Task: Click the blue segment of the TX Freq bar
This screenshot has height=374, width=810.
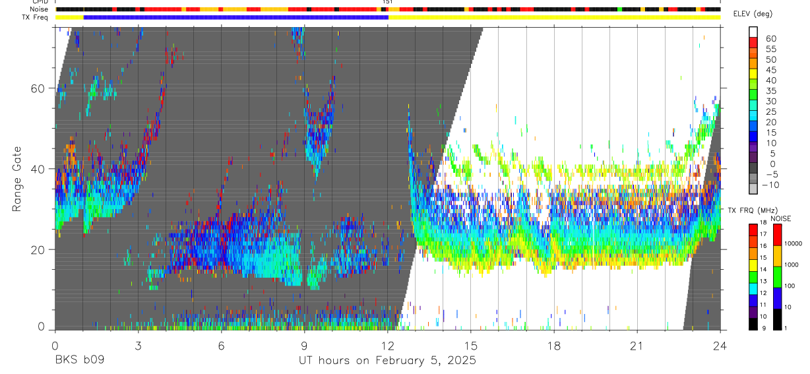Action: (236, 17)
